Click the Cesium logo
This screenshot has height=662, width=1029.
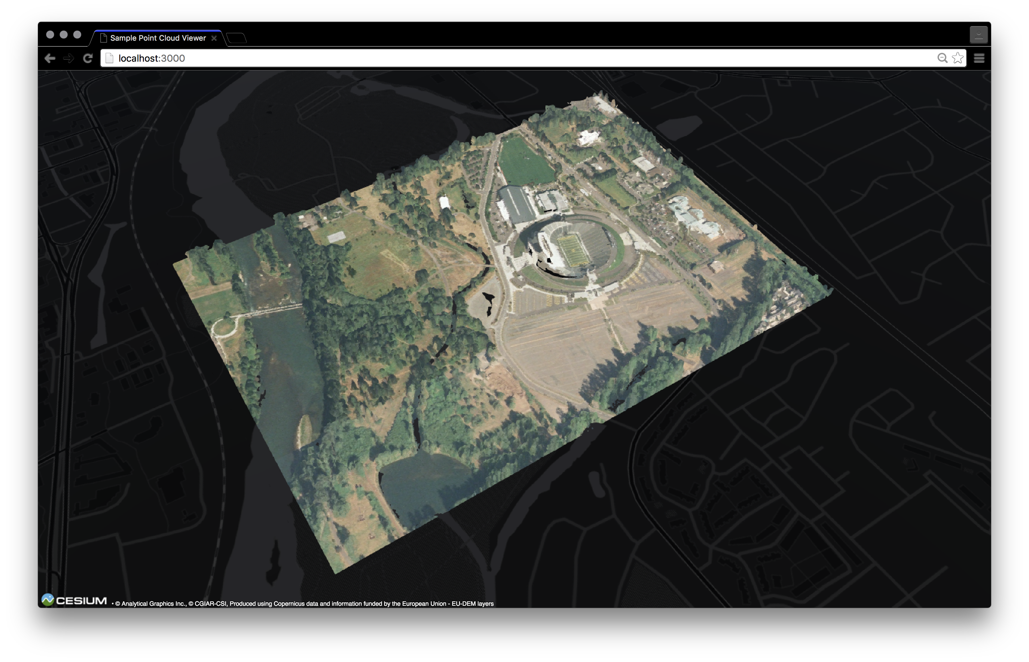pos(74,601)
